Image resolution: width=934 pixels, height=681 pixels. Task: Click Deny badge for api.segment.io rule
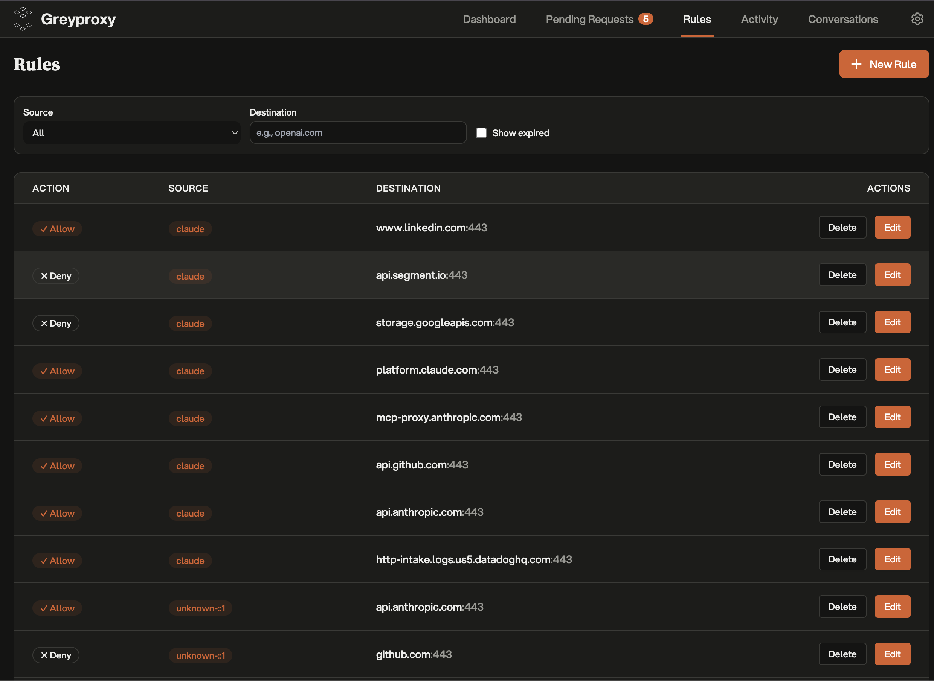tap(56, 276)
